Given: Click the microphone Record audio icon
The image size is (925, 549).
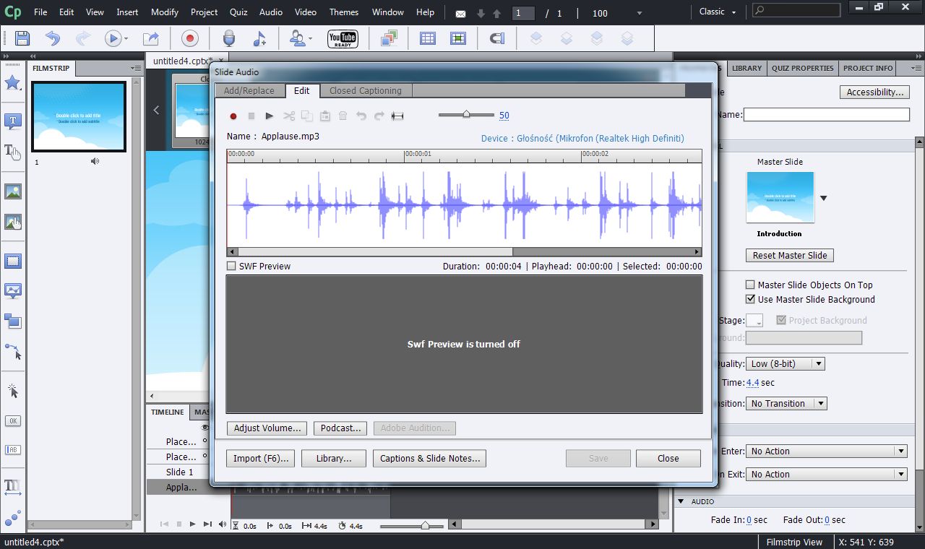Looking at the screenshot, I should tap(228, 38).
